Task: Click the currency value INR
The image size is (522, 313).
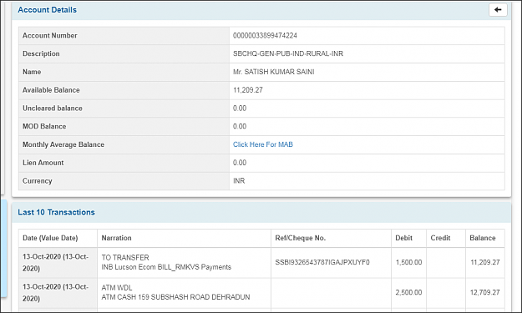Action: tap(239, 181)
